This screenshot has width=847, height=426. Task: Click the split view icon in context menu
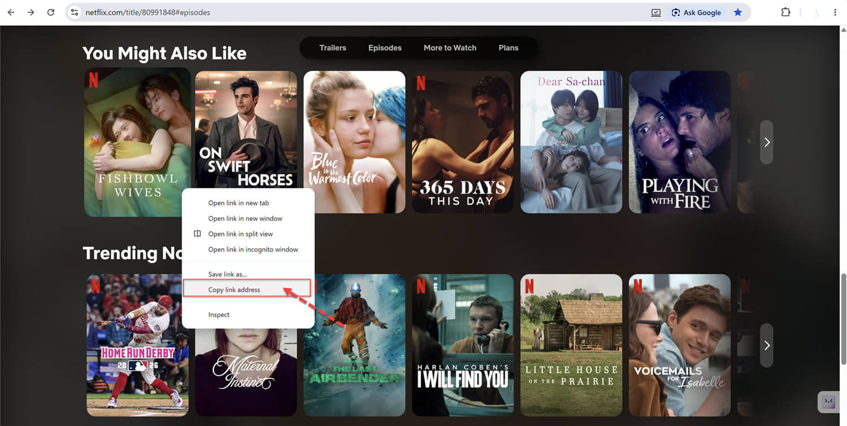pyautogui.click(x=197, y=234)
